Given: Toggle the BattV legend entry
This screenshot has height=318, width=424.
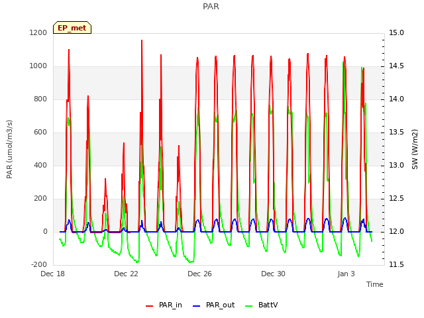Looking at the screenshot, I should (261, 305).
